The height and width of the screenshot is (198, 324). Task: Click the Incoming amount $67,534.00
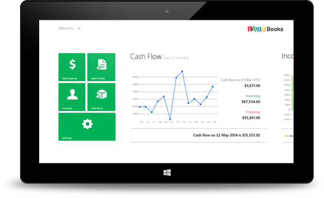point(251,102)
